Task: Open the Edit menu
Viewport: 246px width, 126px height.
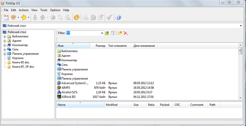Action: [x=14, y=10]
